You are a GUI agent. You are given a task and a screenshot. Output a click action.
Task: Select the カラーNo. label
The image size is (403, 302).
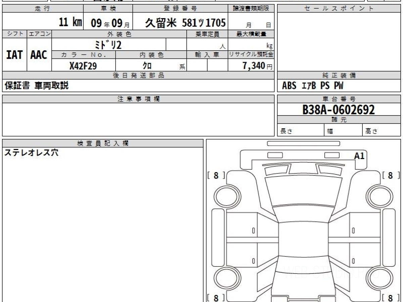coord(84,55)
